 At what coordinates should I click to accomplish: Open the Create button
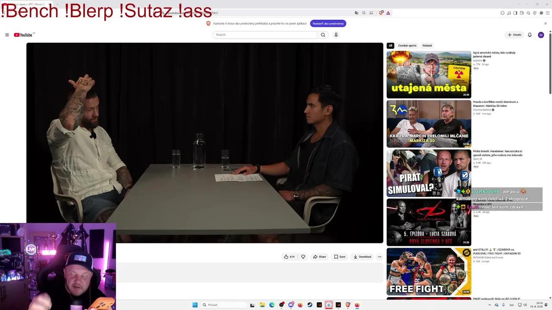(514, 35)
